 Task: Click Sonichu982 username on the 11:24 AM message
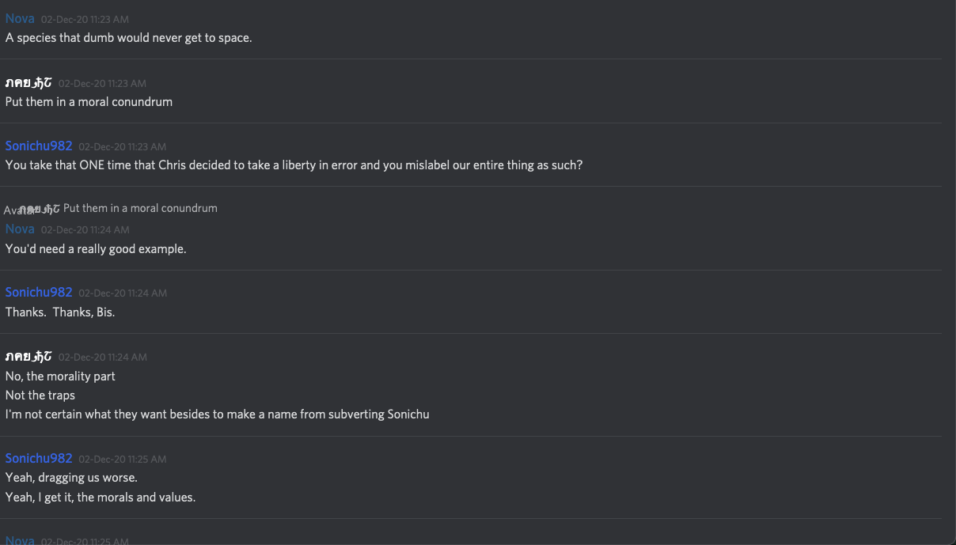39,292
